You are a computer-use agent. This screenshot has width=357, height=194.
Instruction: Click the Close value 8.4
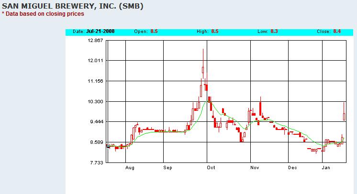(x=337, y=32)
